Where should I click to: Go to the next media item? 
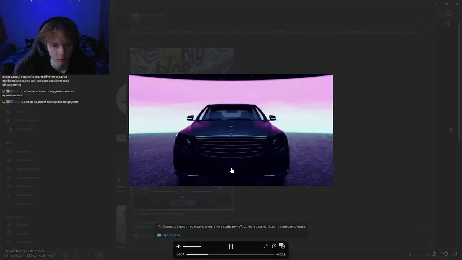coord(451,130)
